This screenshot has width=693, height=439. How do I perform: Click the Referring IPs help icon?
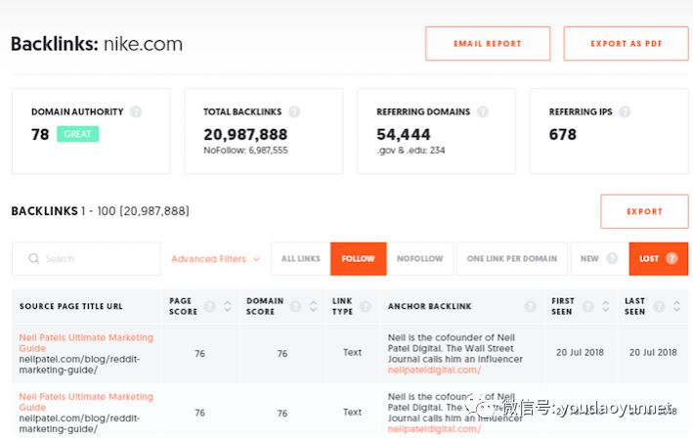(x=625, y=111)
